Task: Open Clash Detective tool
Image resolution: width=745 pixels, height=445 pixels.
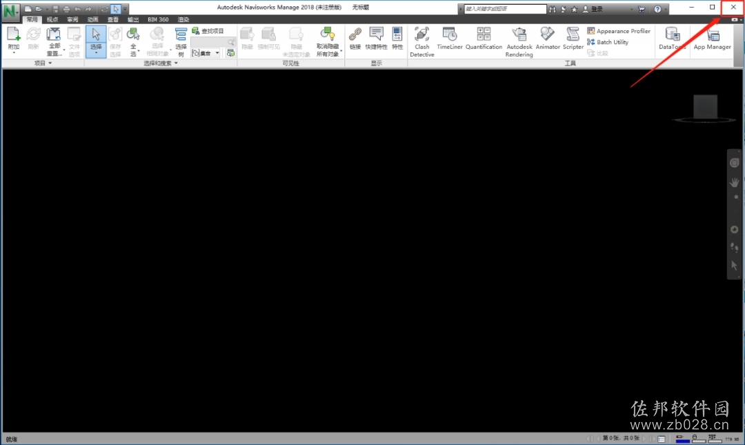Action: tap(422, 42)
